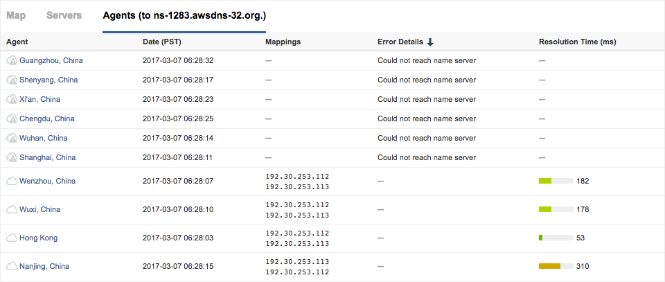Click the Error Details sort arrow
This screenshot has width=665, height=282.
(x=430, y=42)
